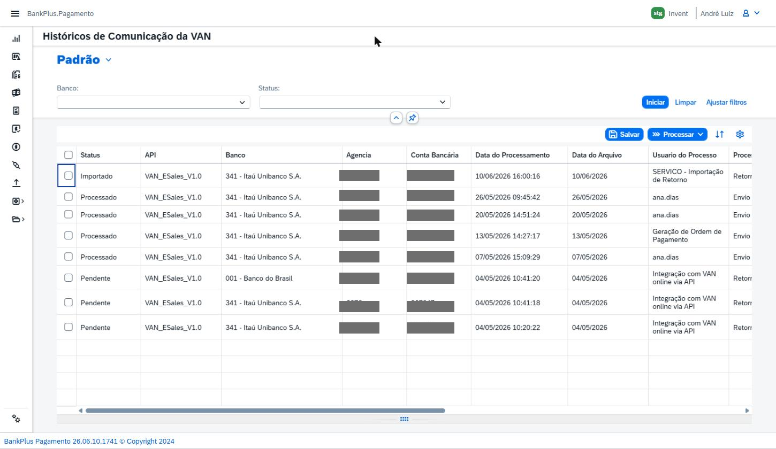Select checkbox for row processed 04/05/2026 10:41:18
The image size is (776, 449).
coord(69,303)
